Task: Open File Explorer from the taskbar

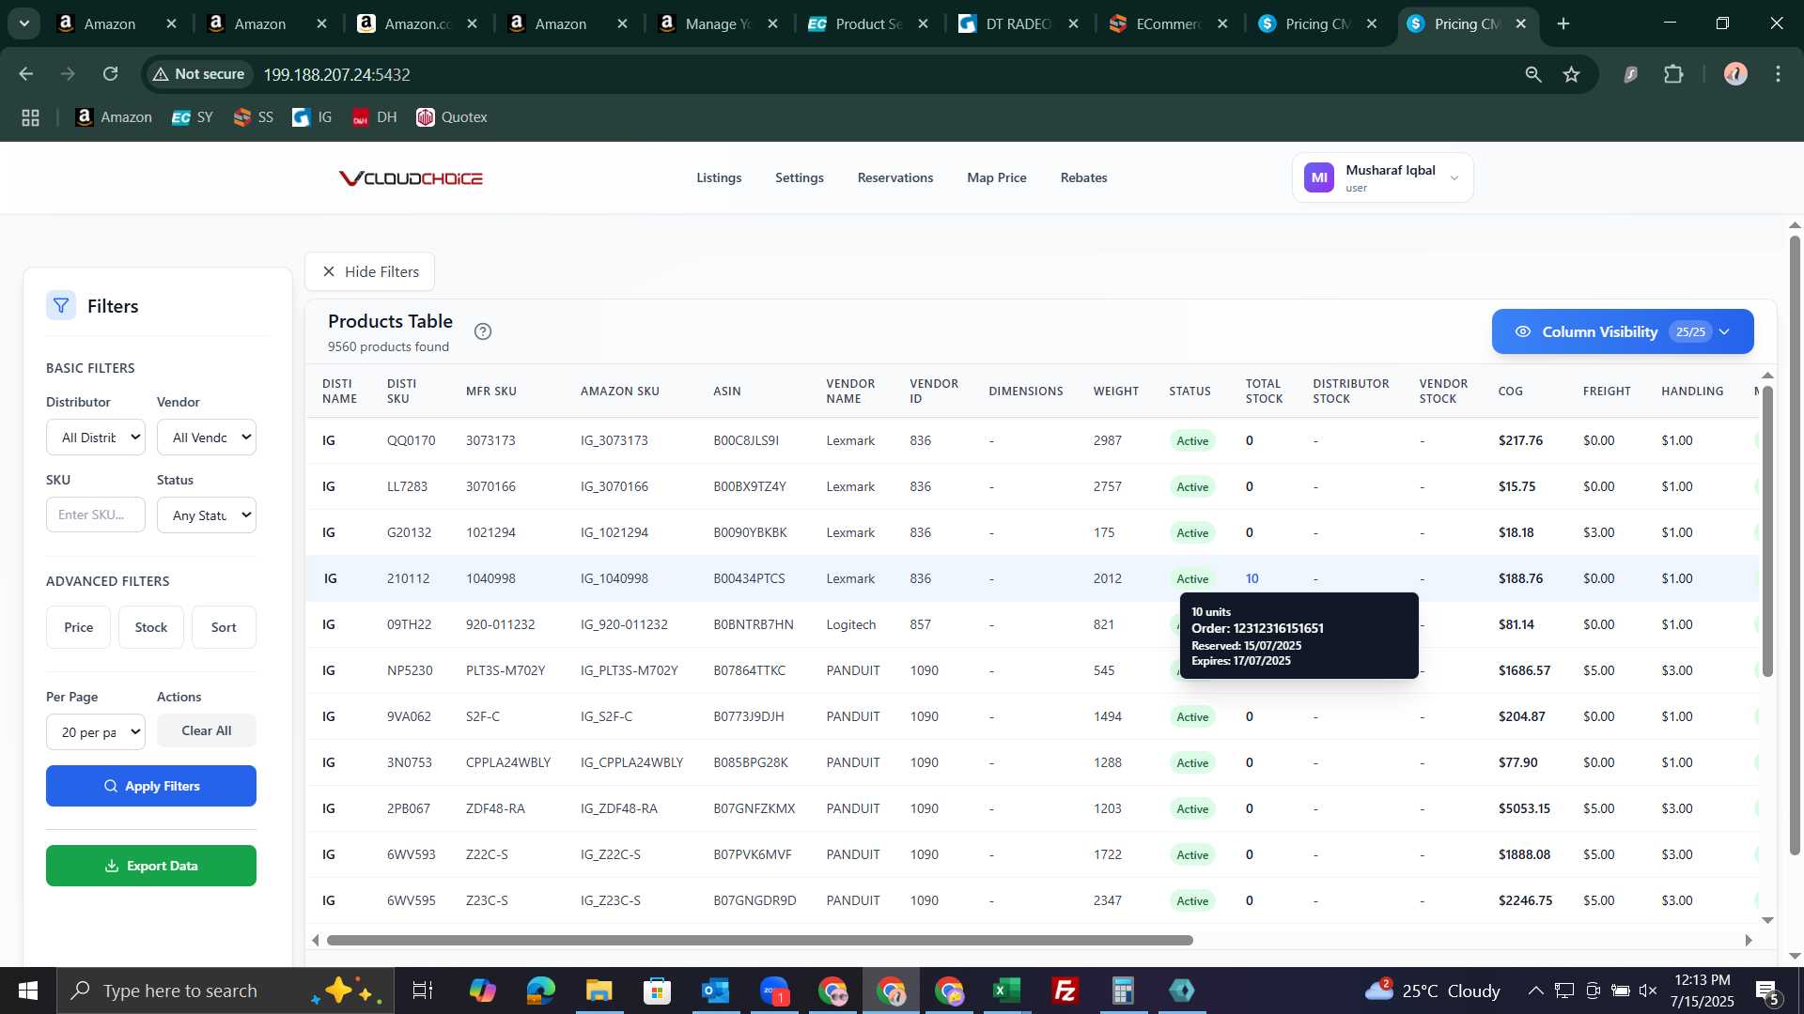Action: click(599, 991)
